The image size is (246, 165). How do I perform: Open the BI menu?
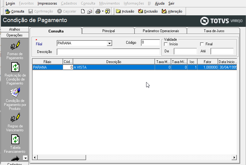[x=149, y=3]
